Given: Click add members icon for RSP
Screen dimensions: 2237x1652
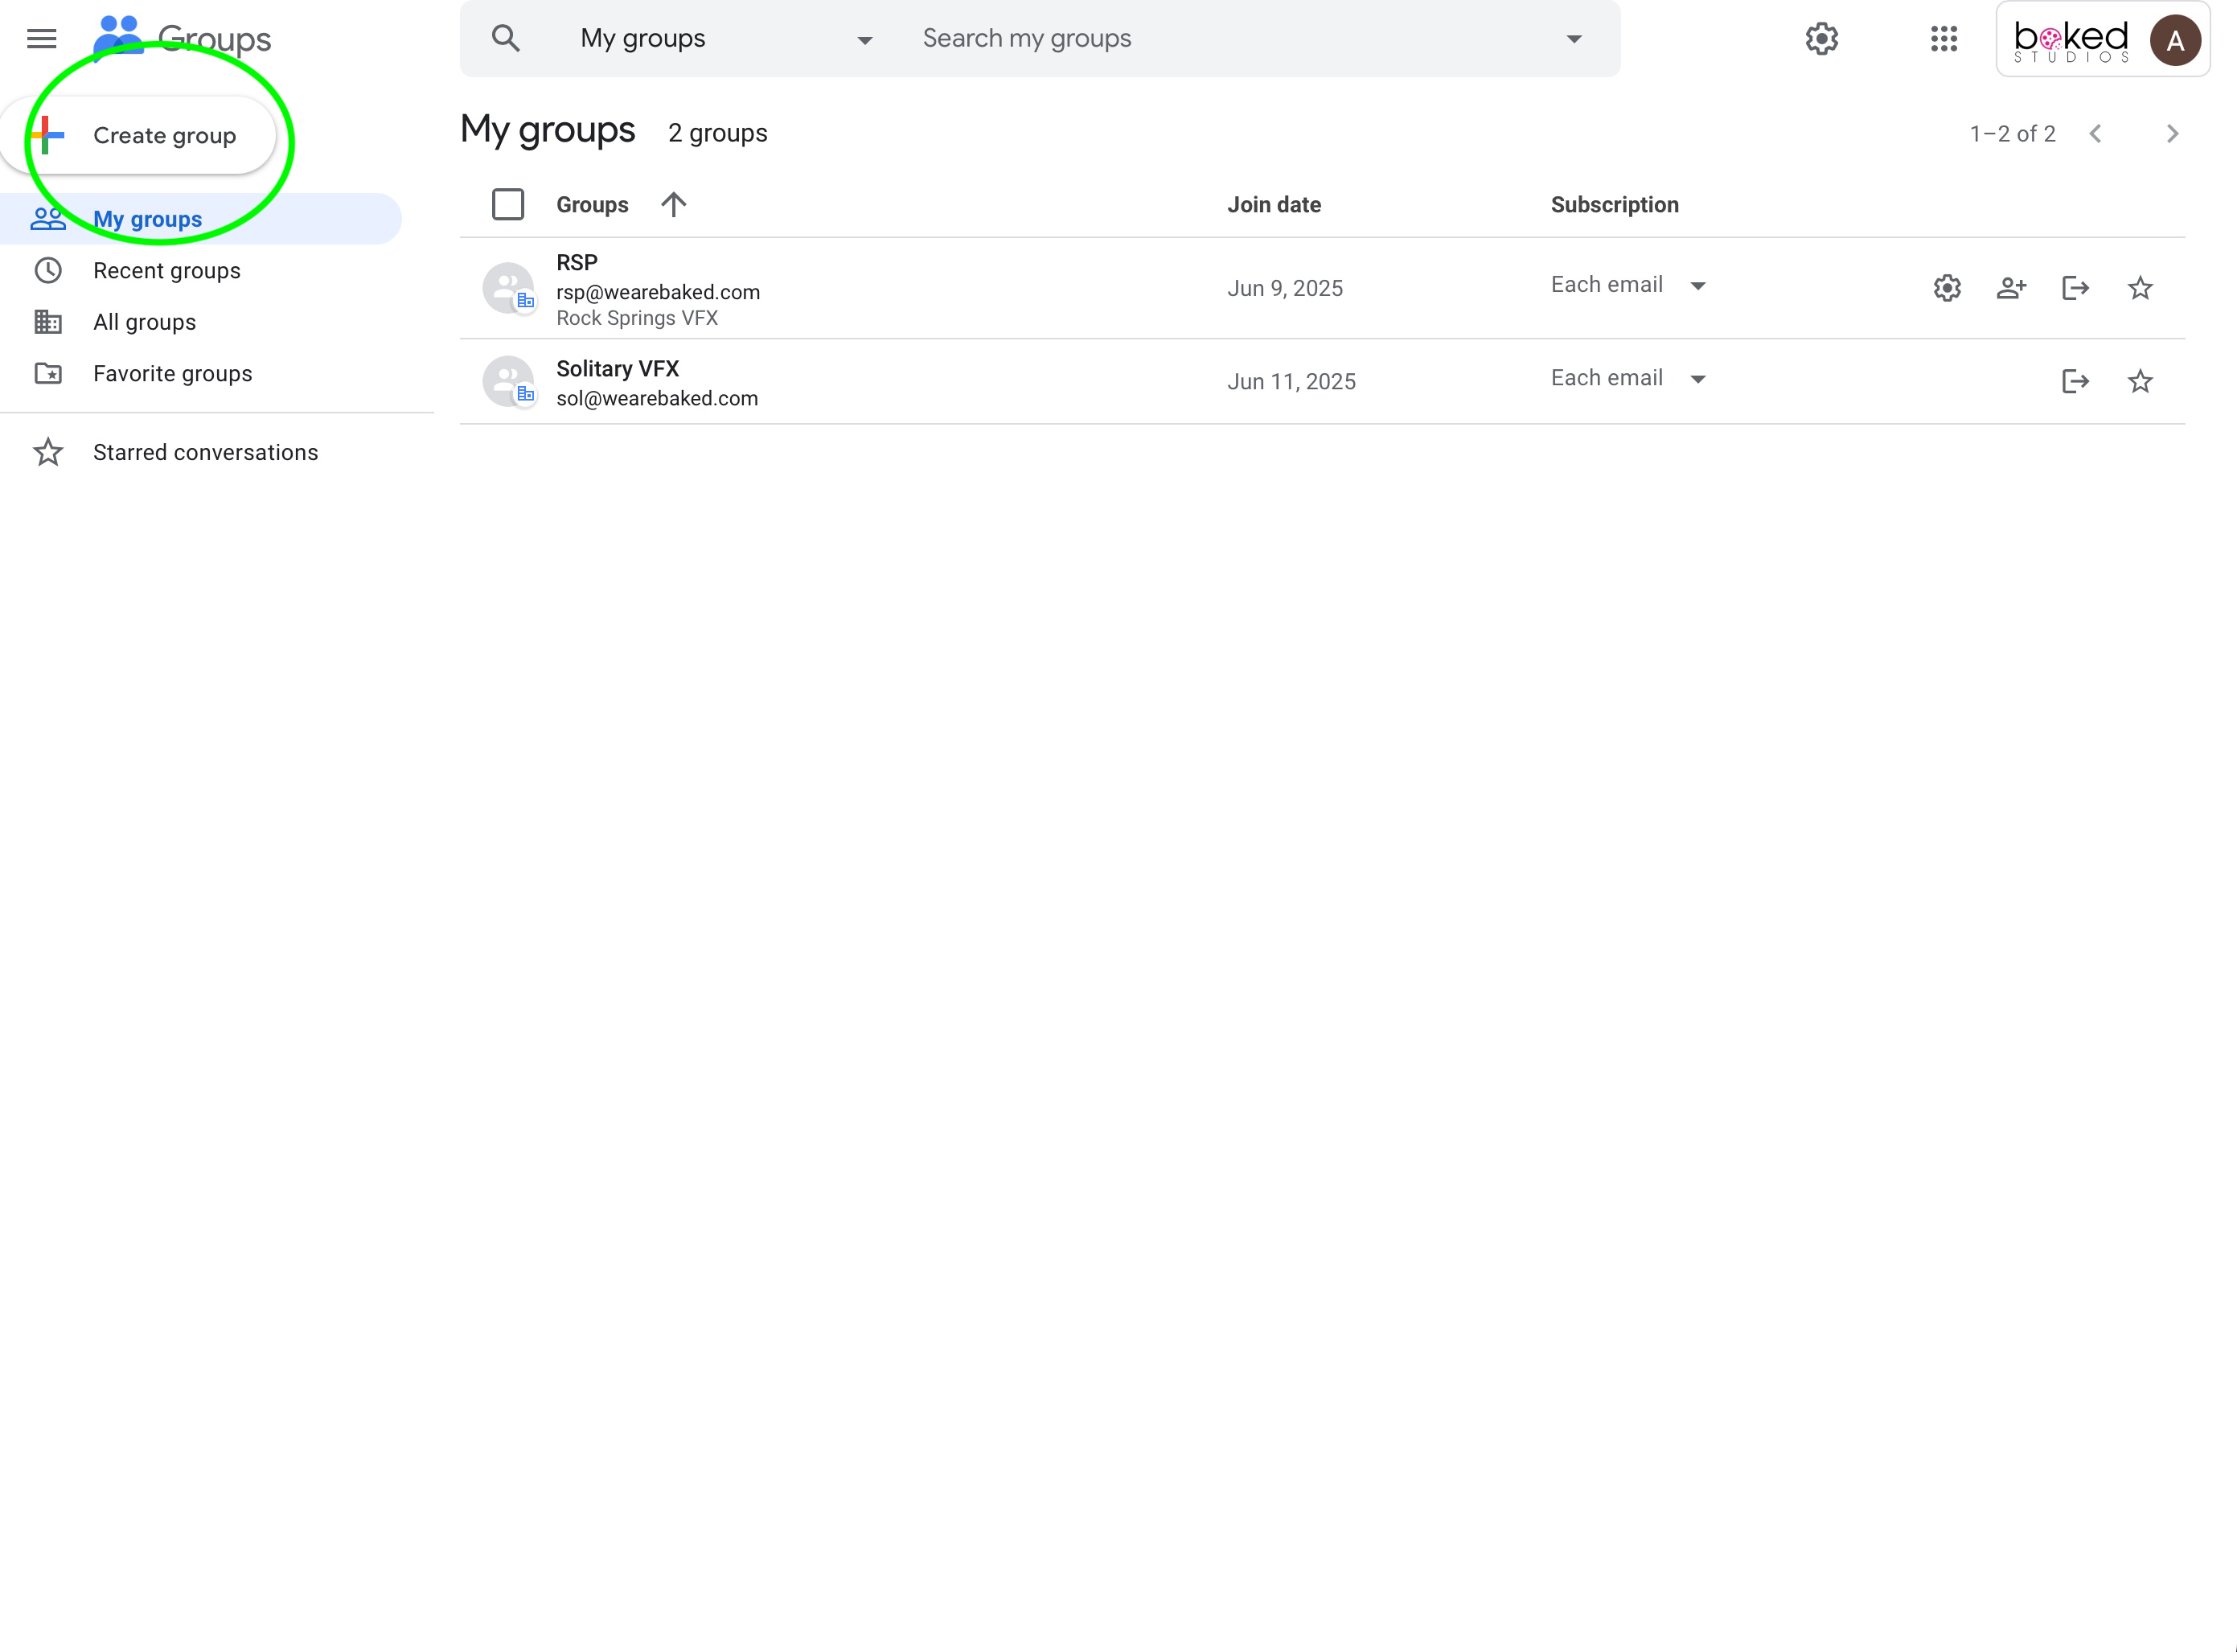Looking at the screenshot, I should (2010, 288).
